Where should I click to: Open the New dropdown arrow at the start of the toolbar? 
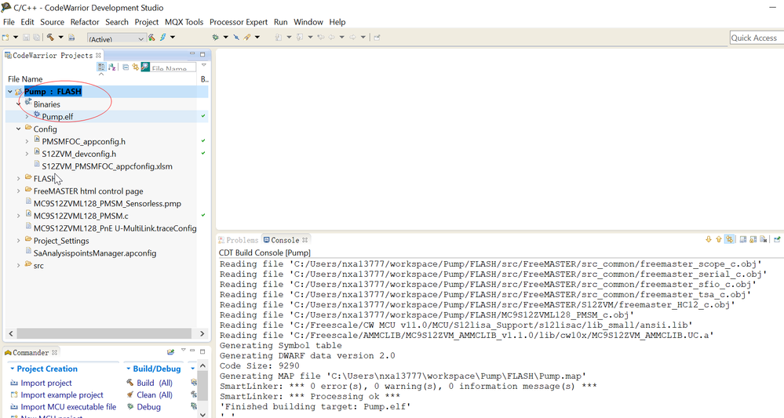pyautogui.click(x=16, y=37)
